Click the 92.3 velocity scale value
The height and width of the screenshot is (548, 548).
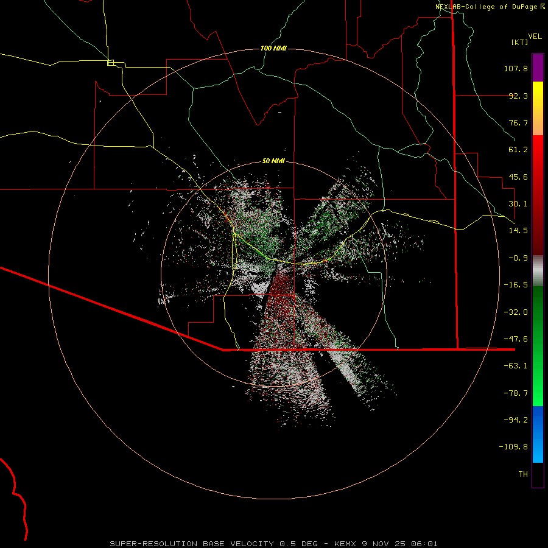[x=518, y=96]
